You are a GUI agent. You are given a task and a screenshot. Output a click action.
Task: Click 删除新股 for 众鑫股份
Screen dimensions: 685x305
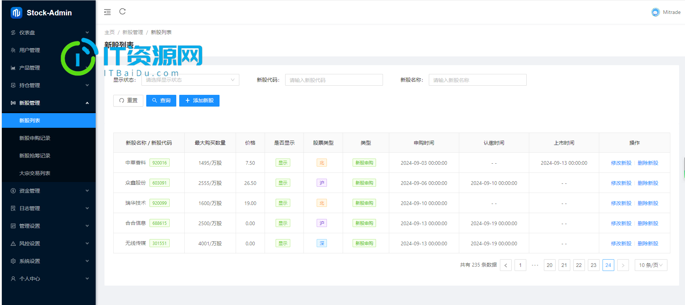coord(648,183)
